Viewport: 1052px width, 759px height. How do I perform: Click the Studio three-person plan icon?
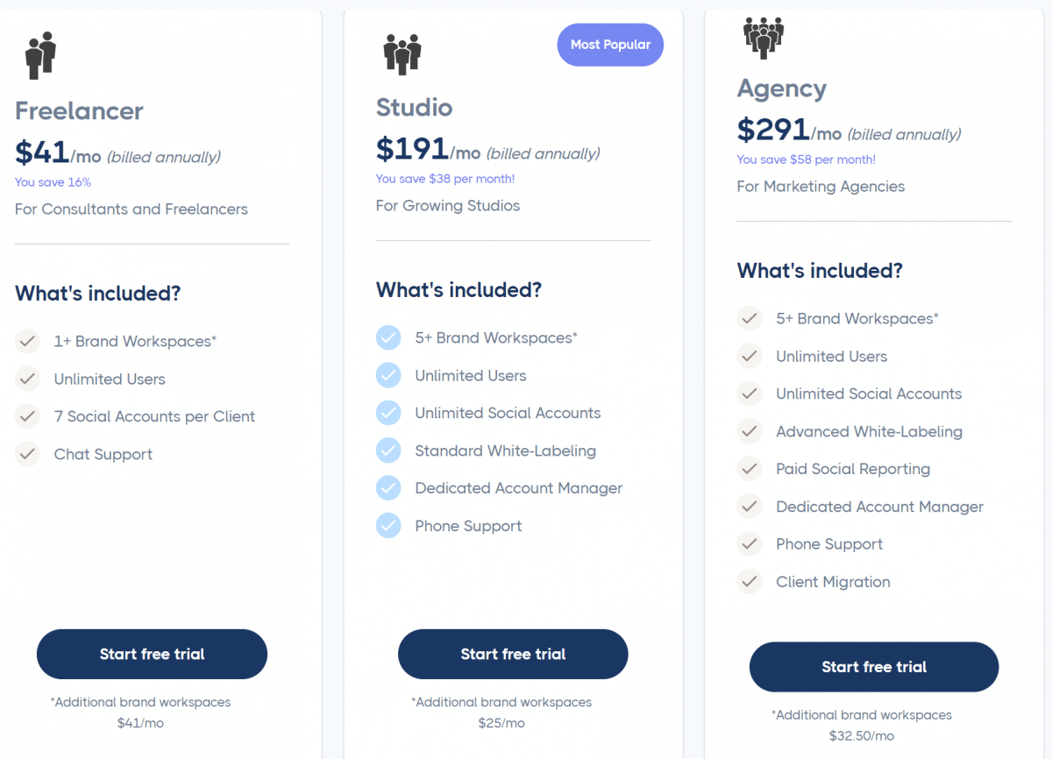tap(402, 53)
